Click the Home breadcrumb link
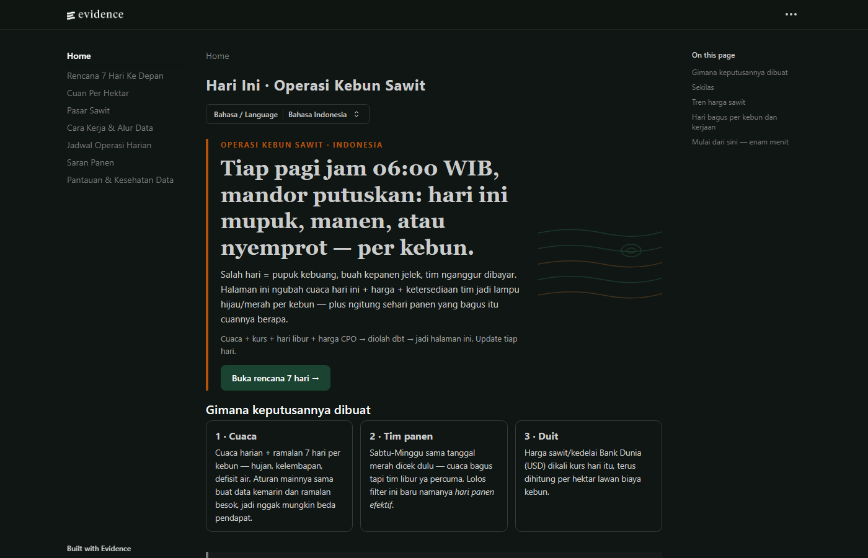Image resolution: width=868 pixels, height=558 pixels. coord(218,56)
